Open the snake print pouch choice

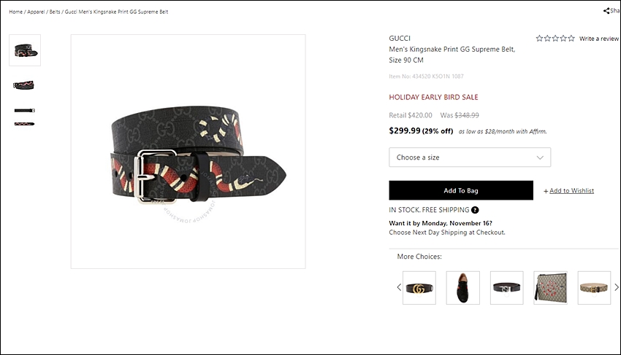[x=551, y=288]
